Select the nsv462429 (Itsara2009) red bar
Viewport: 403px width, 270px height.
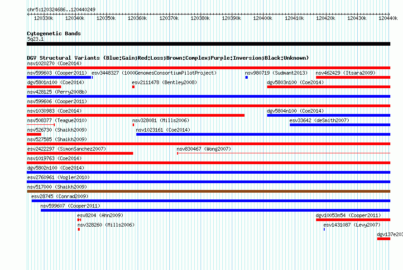(x=353, y=77)
